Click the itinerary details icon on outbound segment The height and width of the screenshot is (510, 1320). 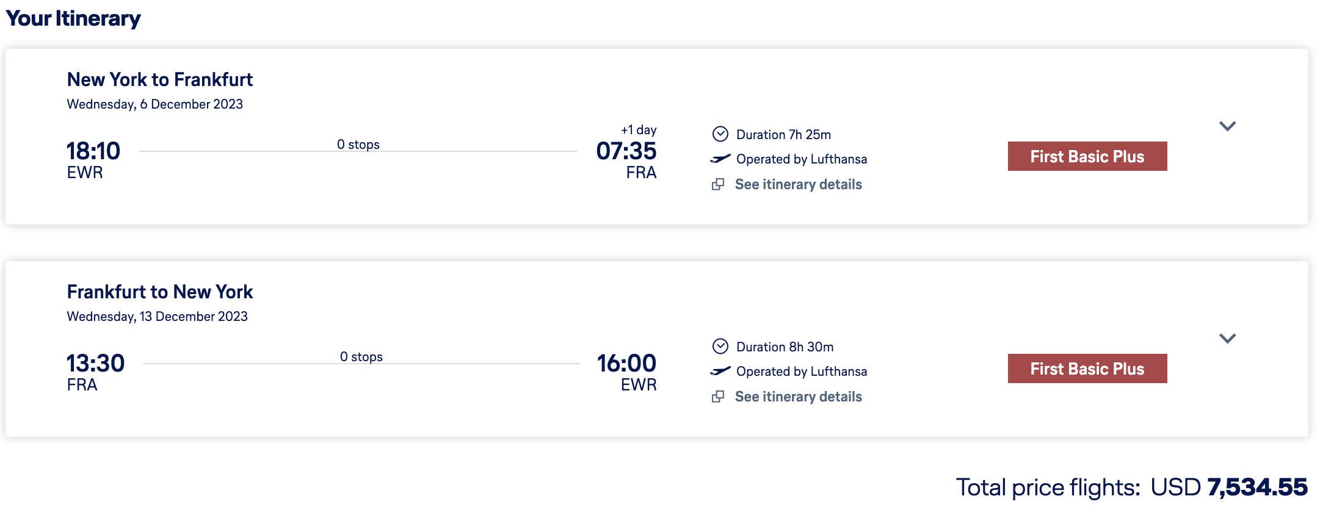coord(719,184)
